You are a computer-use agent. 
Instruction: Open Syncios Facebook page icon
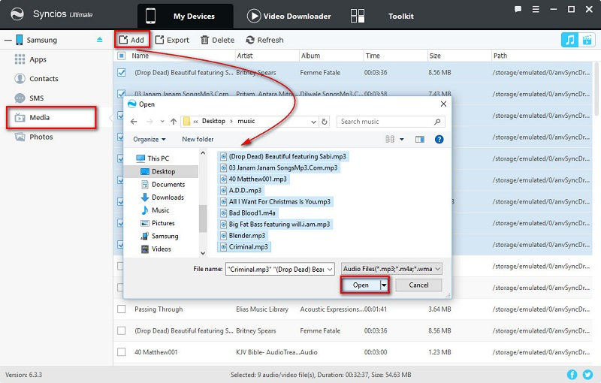pyautogui.click(x=572, y=375)
